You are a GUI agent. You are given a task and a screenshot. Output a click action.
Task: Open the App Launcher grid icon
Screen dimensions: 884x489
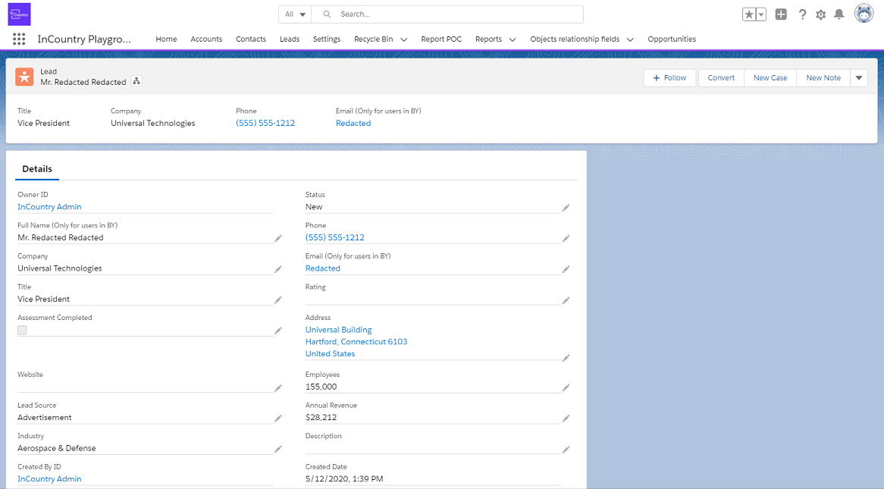19,39
